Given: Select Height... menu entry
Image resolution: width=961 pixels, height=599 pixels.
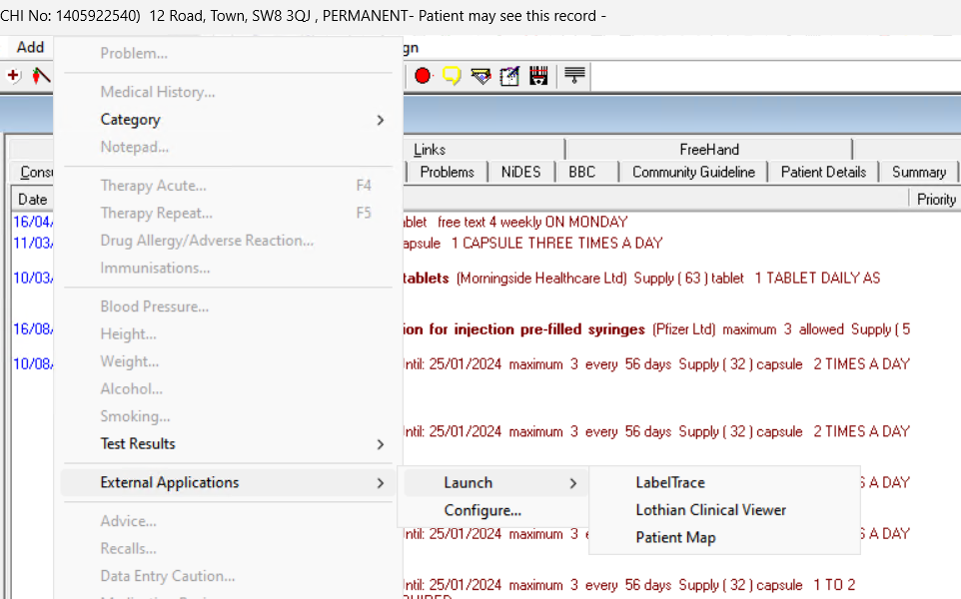Looking at the screenshot, I should (x=228, y=333).
